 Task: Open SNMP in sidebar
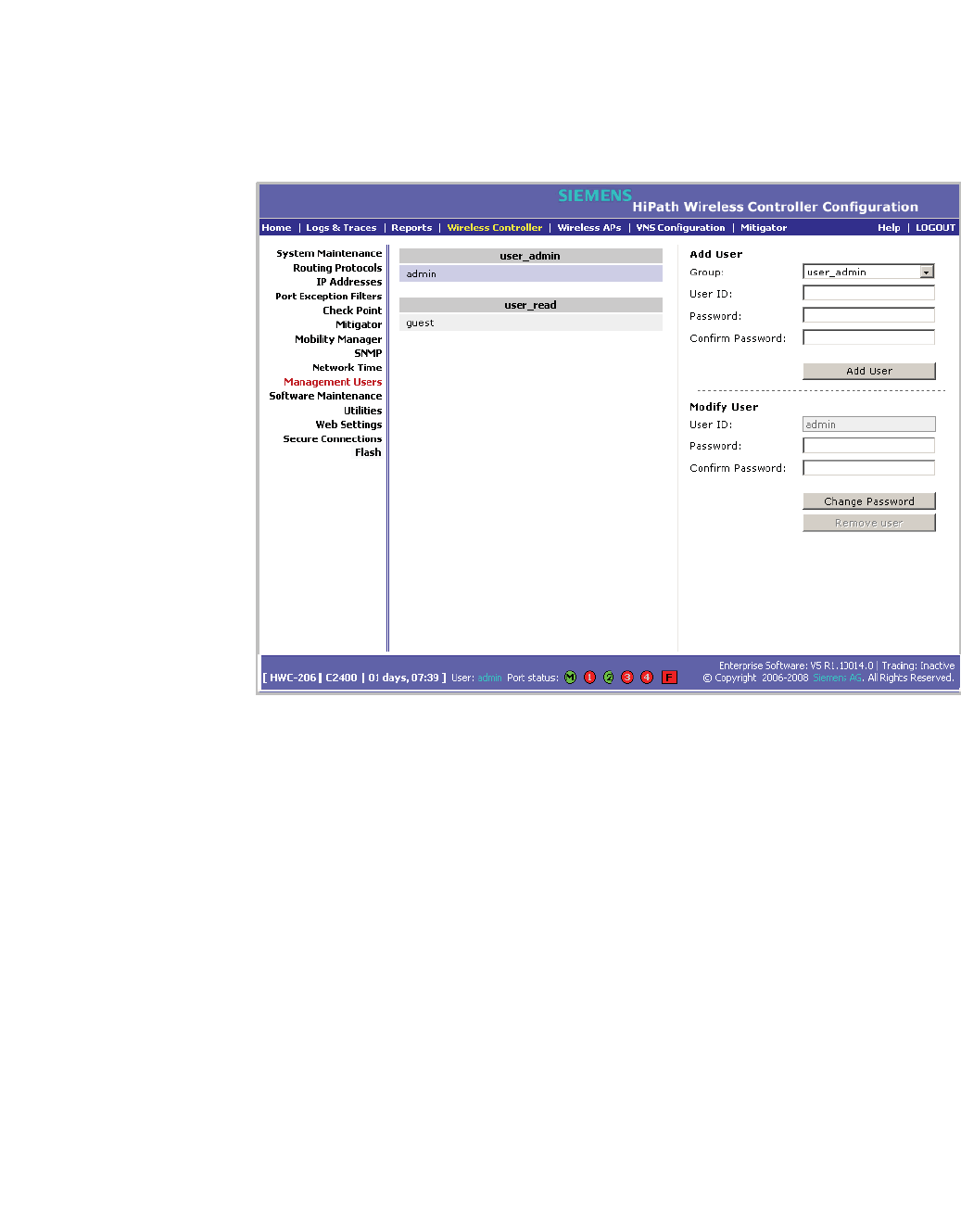click(368, 353)
